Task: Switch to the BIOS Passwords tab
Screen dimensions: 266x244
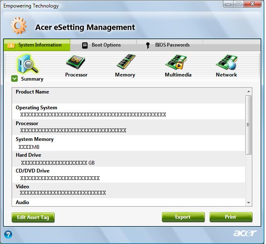Action: click(170, 45)
